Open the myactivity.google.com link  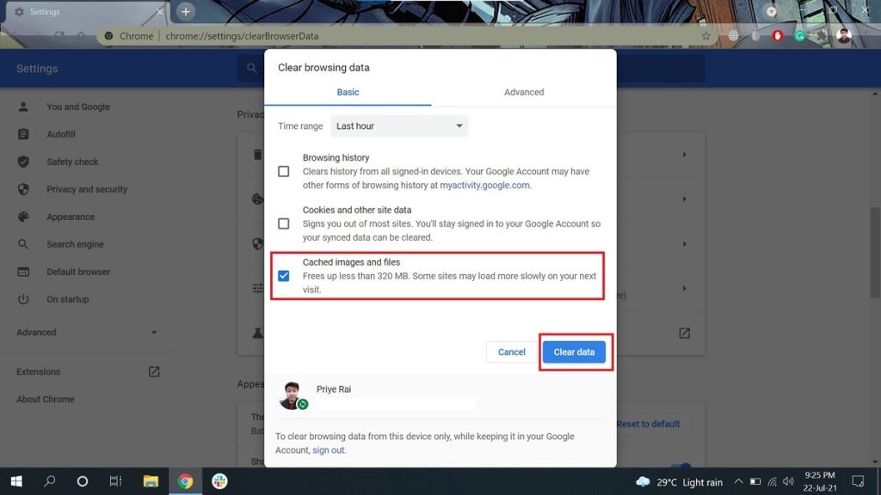(484, 186)
